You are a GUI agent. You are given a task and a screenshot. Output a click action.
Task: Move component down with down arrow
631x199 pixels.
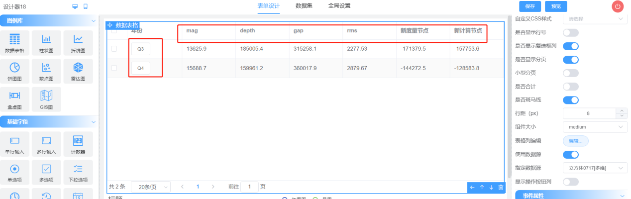(x=491, y=188)
